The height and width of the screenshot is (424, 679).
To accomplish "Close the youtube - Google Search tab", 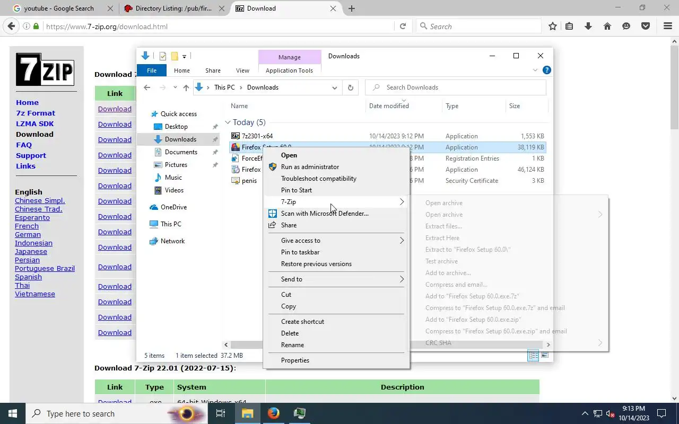I will point(110,8).
